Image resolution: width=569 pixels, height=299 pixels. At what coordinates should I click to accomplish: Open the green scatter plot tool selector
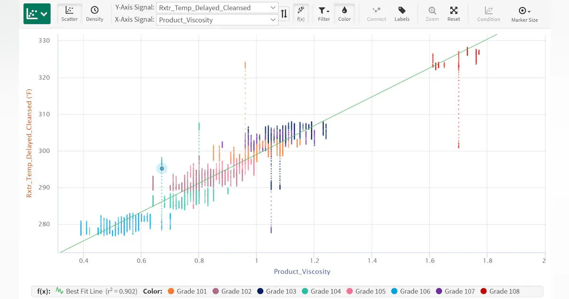coord(37,14)
